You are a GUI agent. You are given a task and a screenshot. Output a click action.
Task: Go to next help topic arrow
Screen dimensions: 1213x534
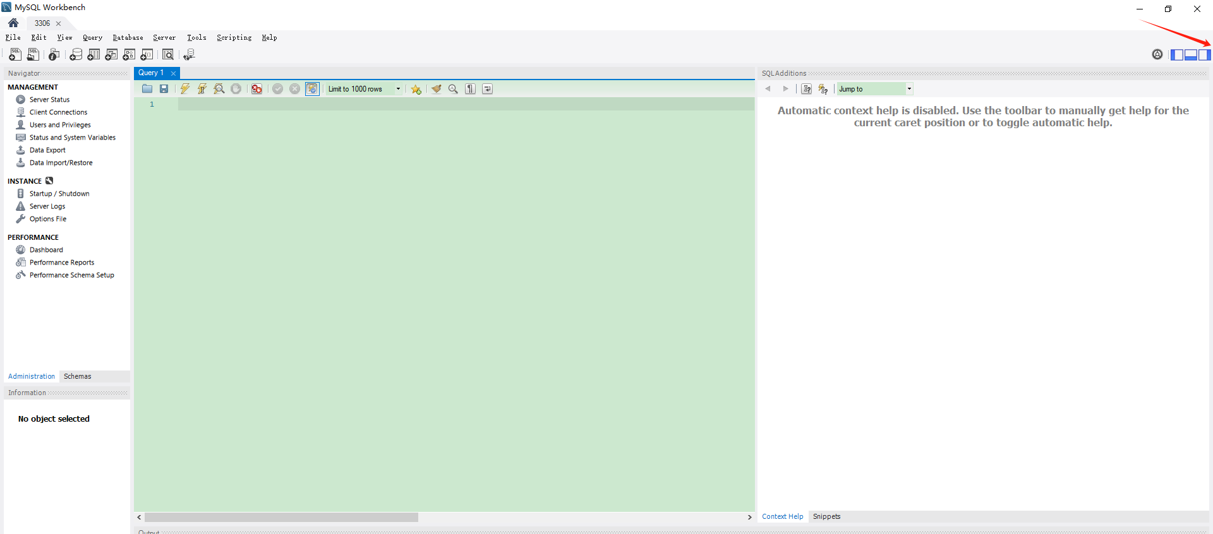785,89
